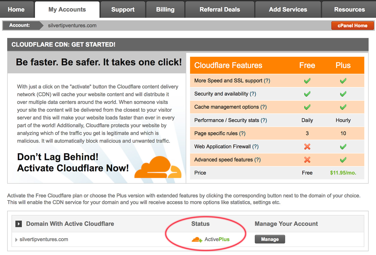Click the Cloudflare ActivePlus status icon
This screenshot has height=255, width=376.
coord(197,239)
